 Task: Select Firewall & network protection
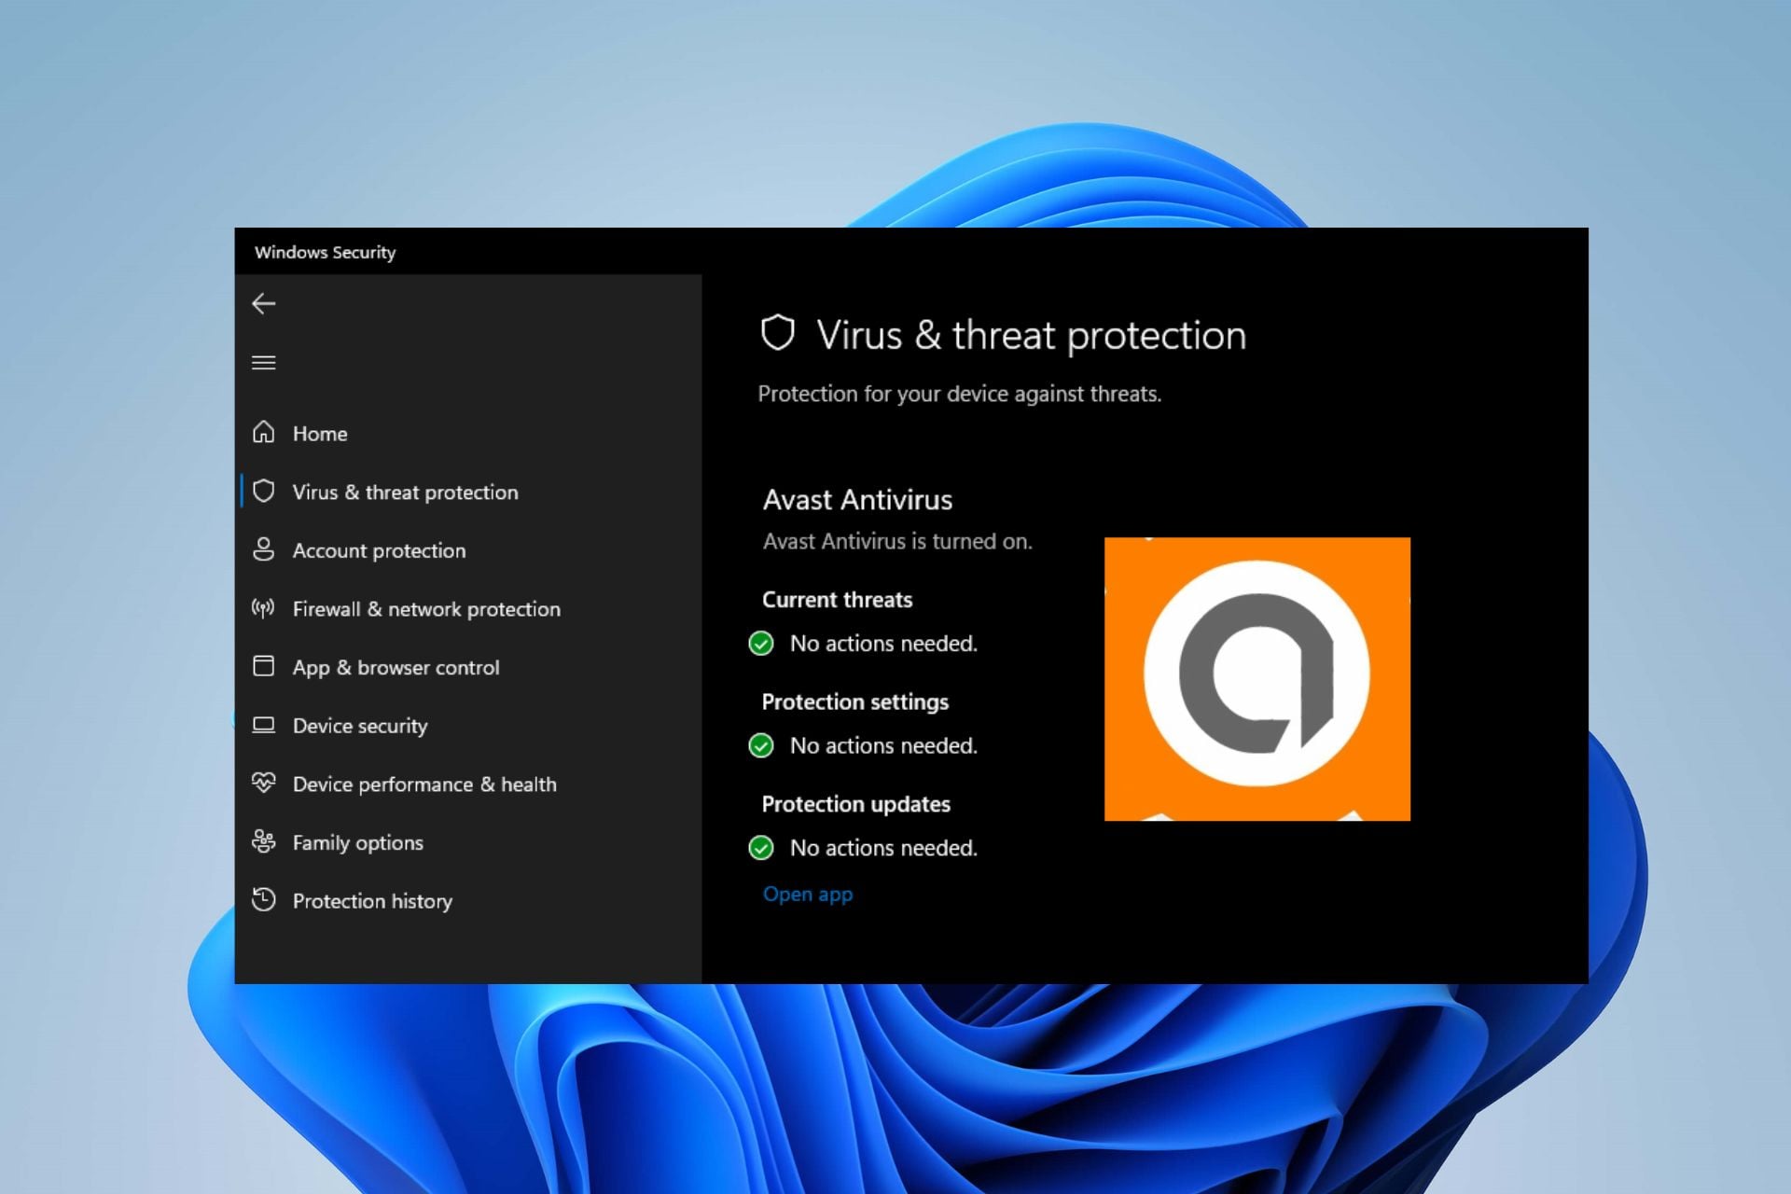(x=426, y=609)
